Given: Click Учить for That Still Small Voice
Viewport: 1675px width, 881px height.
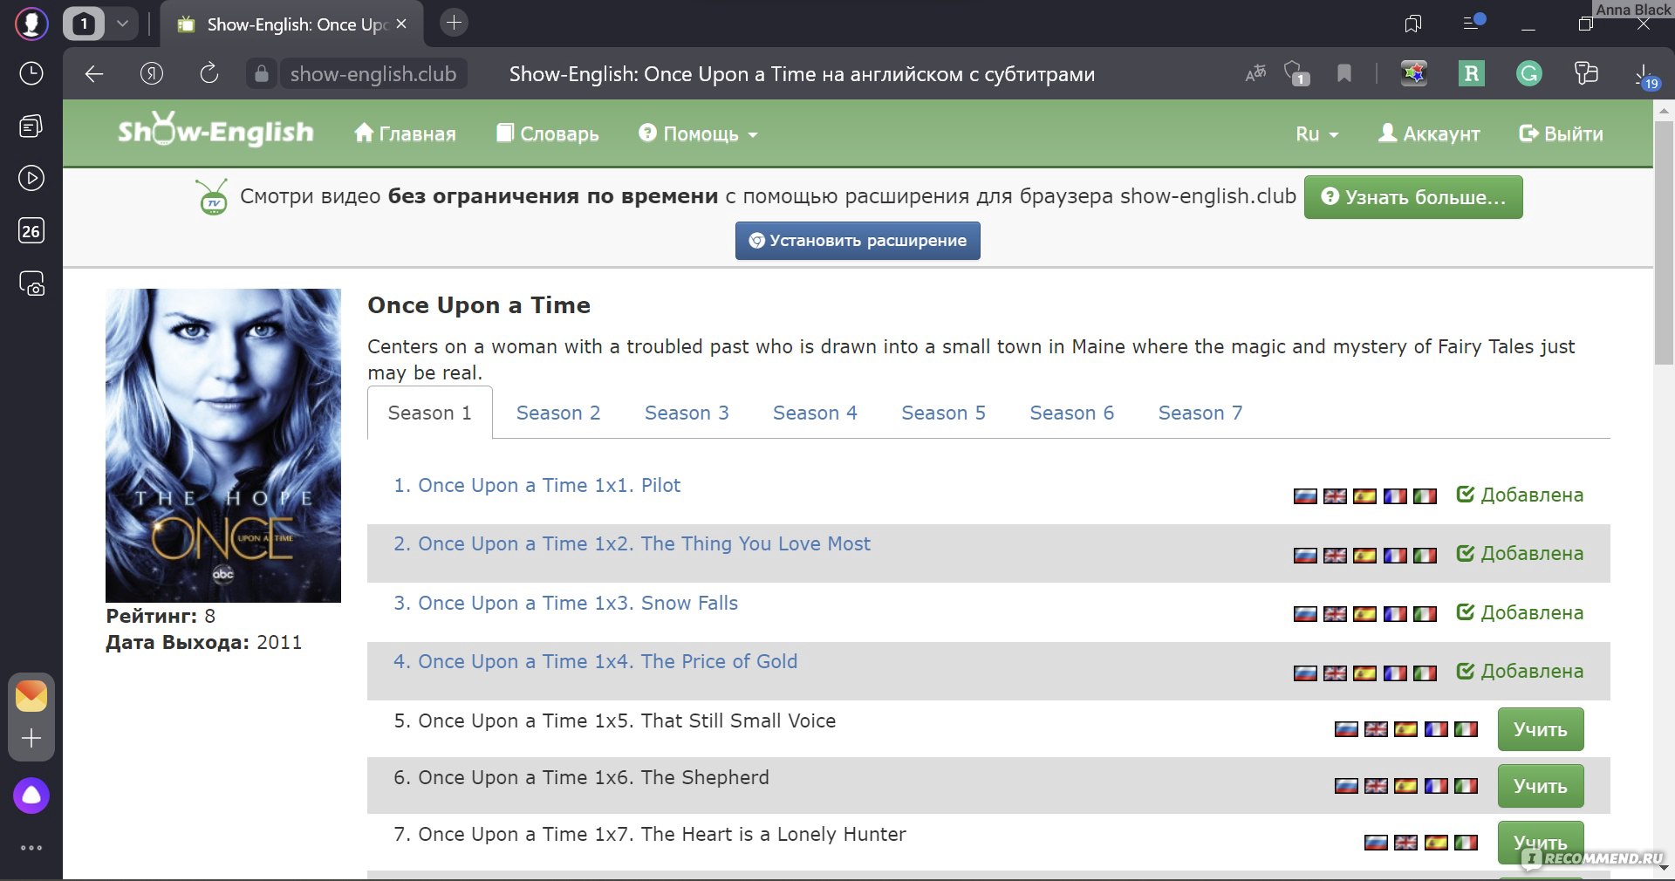Looking at the screenshot, I should (x=1541, y=729).
